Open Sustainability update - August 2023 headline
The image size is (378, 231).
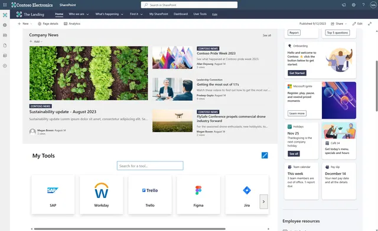63,111
